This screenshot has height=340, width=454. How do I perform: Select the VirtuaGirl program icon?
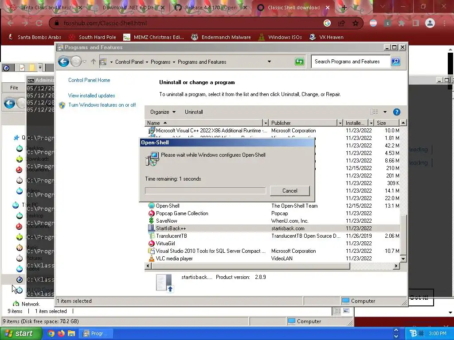pyautogui.click(x=152, y=243)
